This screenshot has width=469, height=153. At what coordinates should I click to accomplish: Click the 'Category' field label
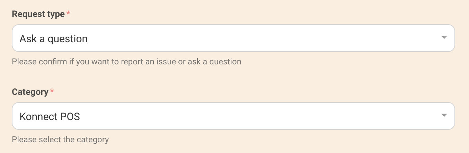pyautogui.click(x=30, y=92)
